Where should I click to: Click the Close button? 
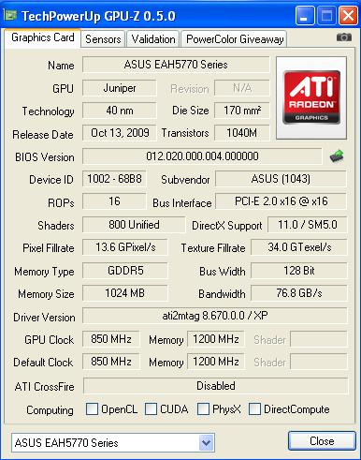tap(322, 441)
